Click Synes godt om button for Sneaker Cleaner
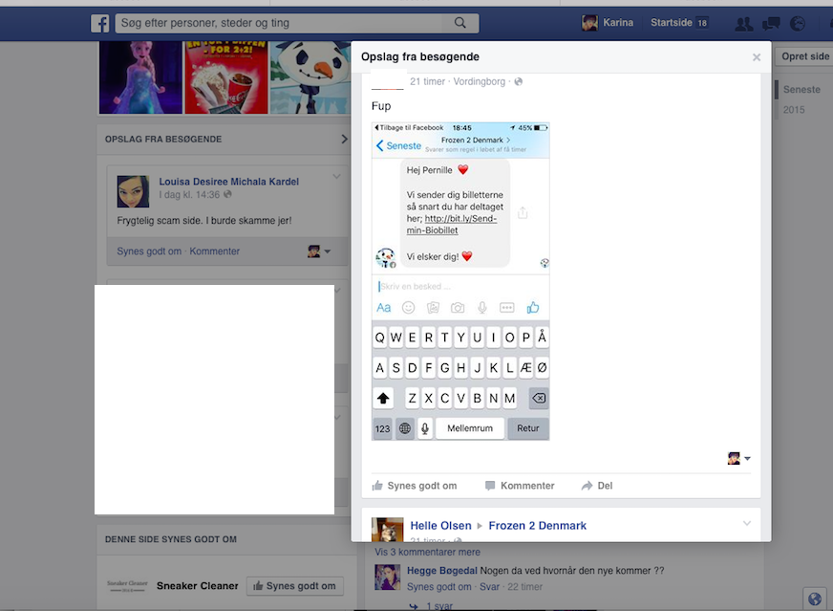833x611 pixels. pos(295,586)
